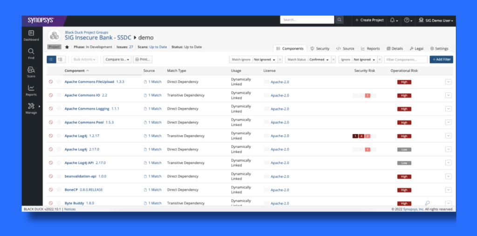Open the Reports sidebar icon
Image resolution: width=477 pixels, height=236 pixels.
31,90
